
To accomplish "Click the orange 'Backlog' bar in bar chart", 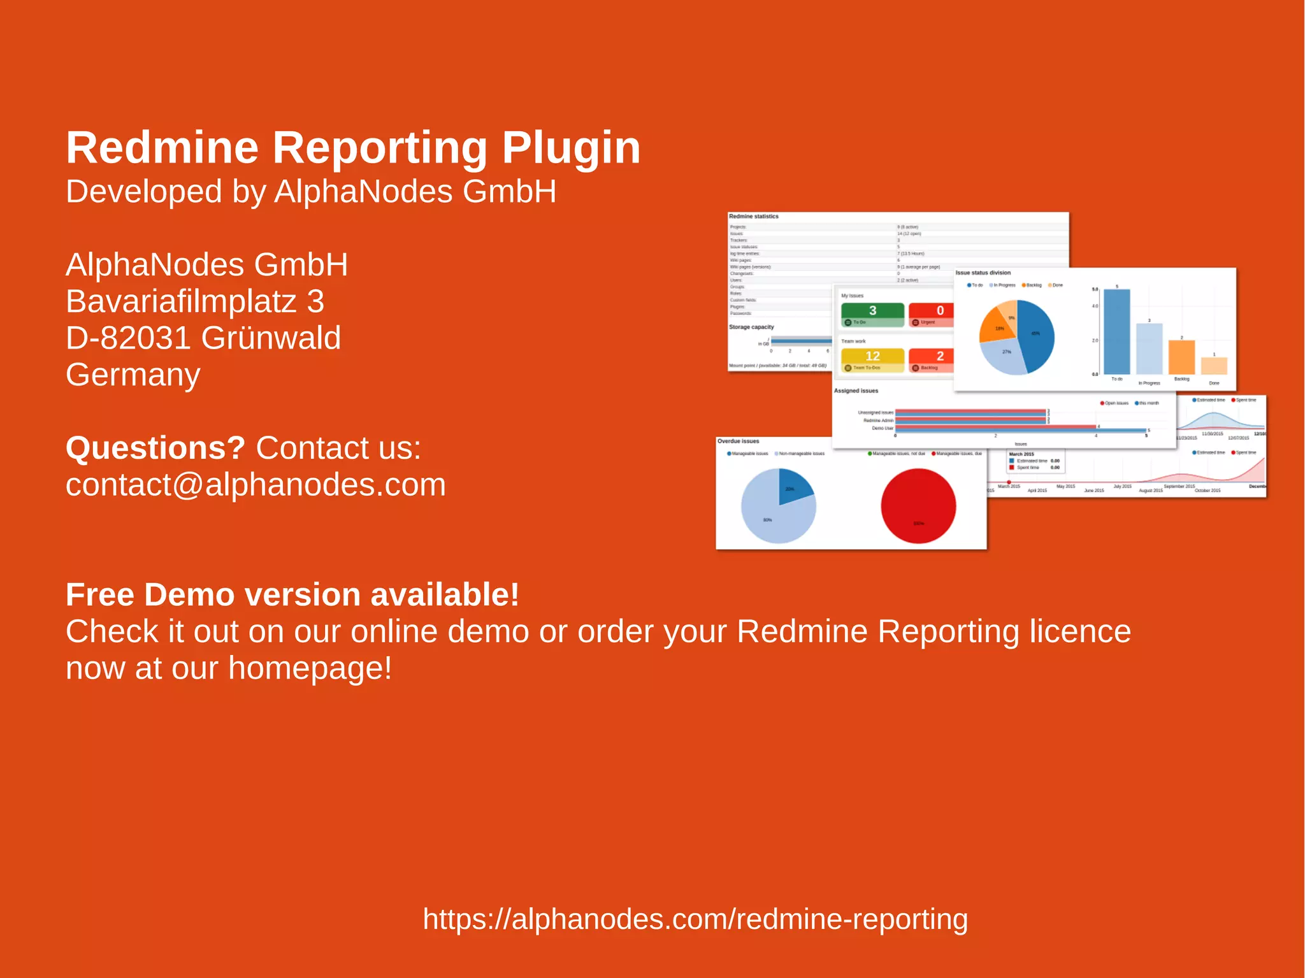I will 1181,357.
